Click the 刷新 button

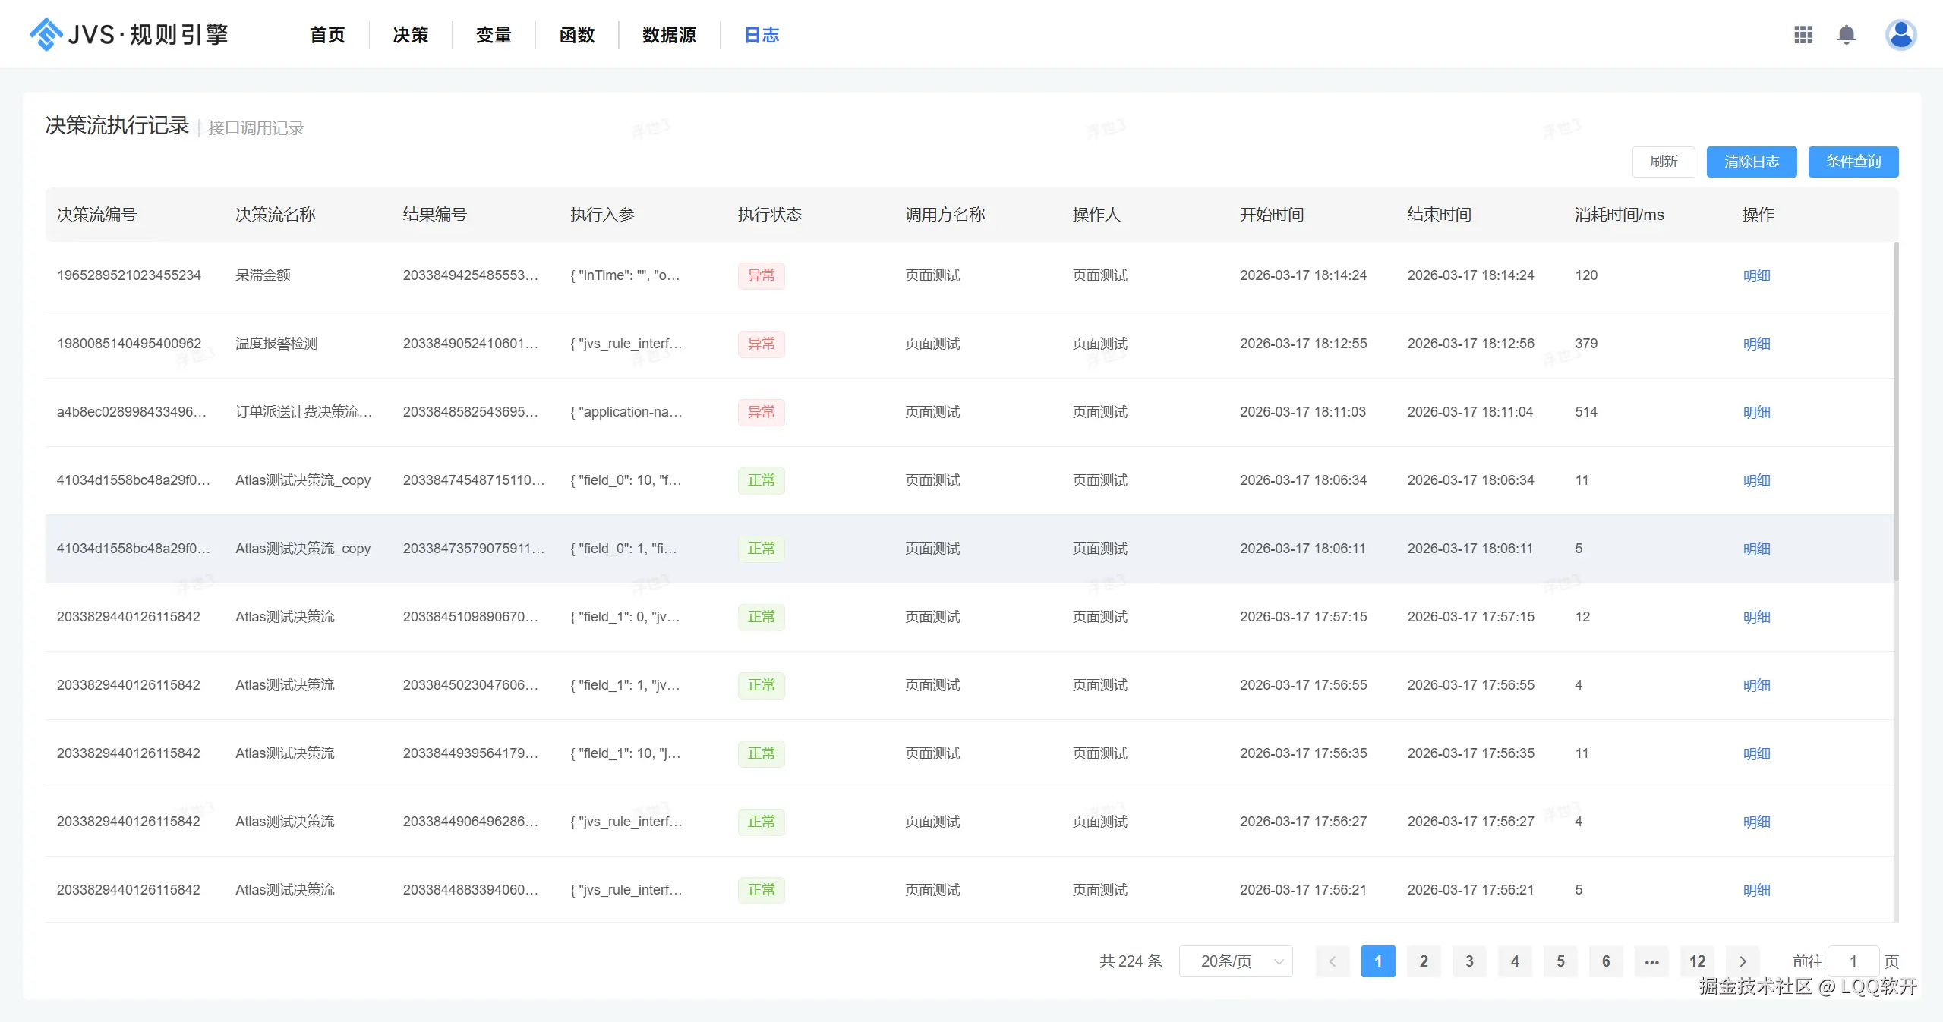click(1663, 162)
